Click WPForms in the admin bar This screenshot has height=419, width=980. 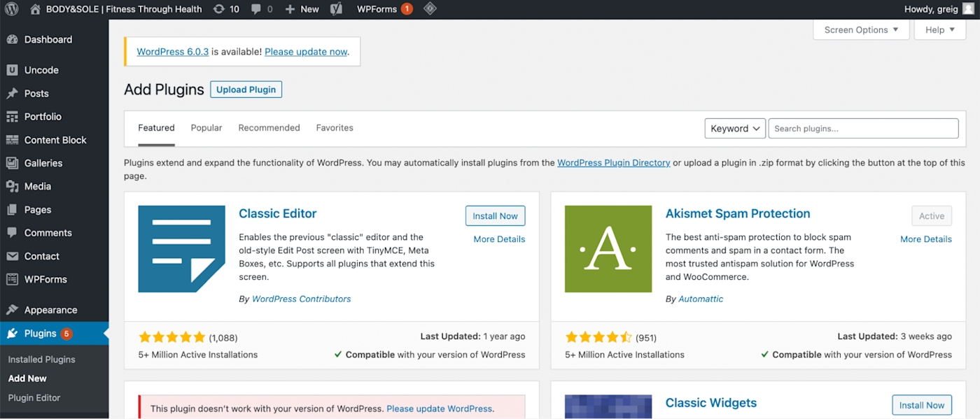tap(377, 9)
